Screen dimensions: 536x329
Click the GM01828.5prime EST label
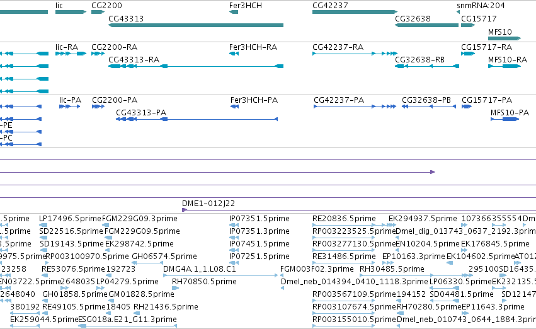point(141,294)
